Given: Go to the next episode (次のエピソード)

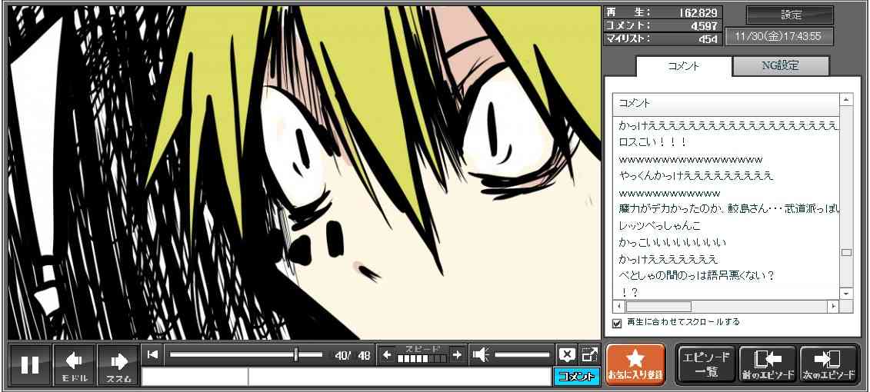Looking at the screenshot, I should pyautogui.click(x=828, y=364).
